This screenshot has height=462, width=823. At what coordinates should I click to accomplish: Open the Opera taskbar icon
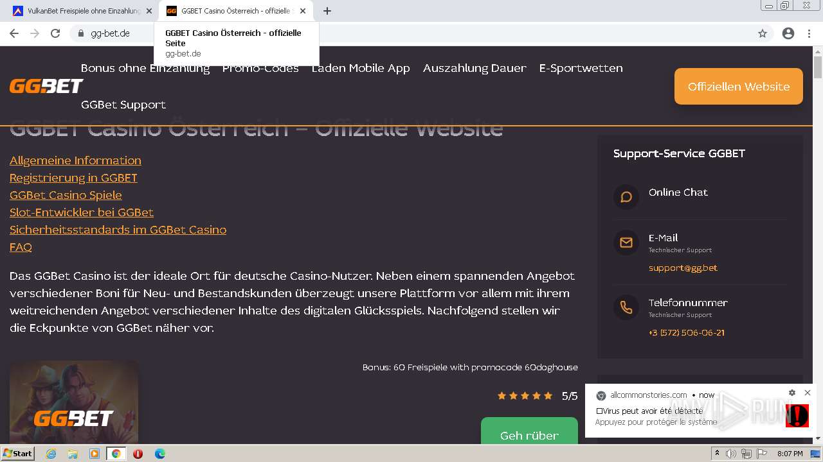pos(138,454)
